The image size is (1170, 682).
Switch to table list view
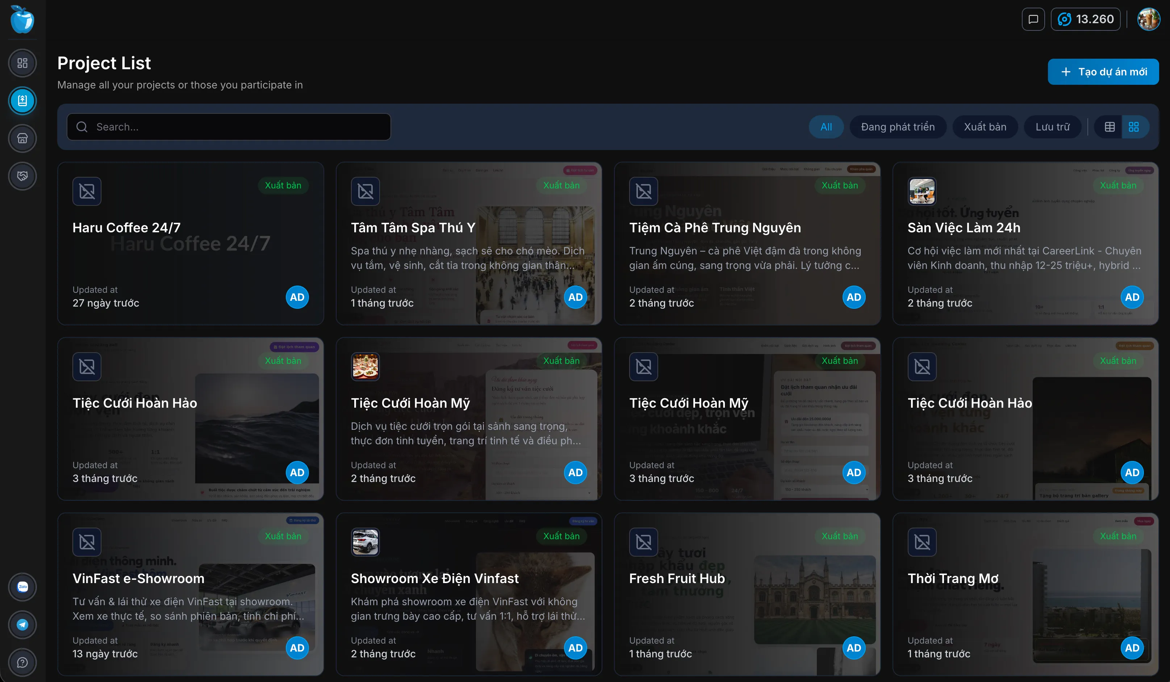coord(1110,127)
